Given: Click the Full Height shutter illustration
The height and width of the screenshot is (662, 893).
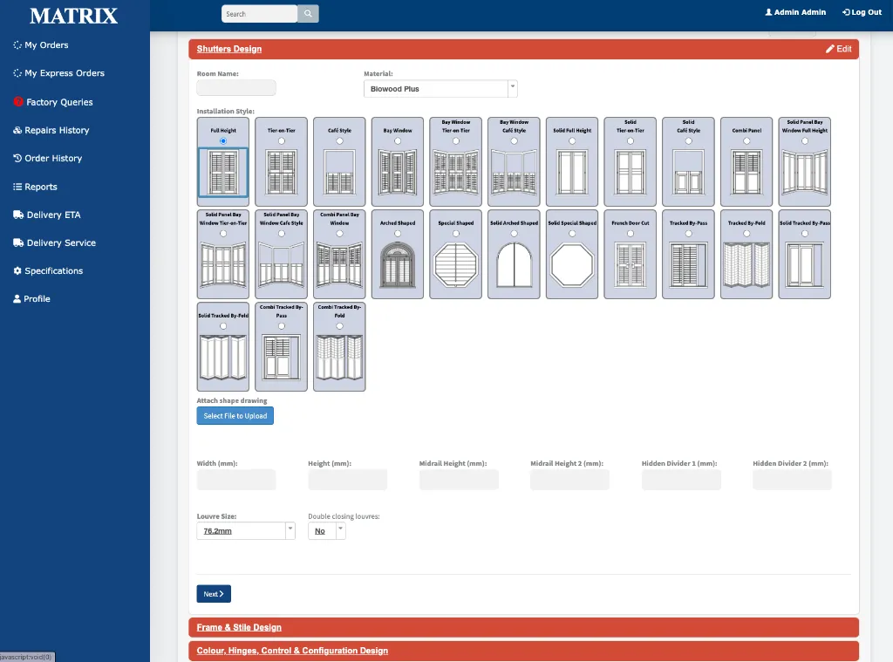Looking at the screenshot, I should point(223,172).
